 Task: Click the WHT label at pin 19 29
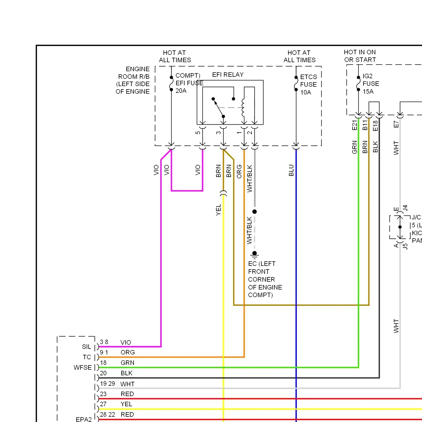127,384
